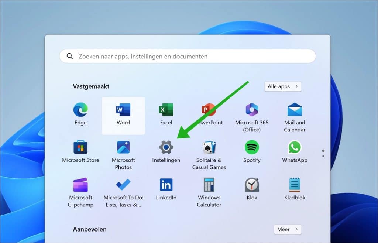Launch Kladblok notepad app

295,185
